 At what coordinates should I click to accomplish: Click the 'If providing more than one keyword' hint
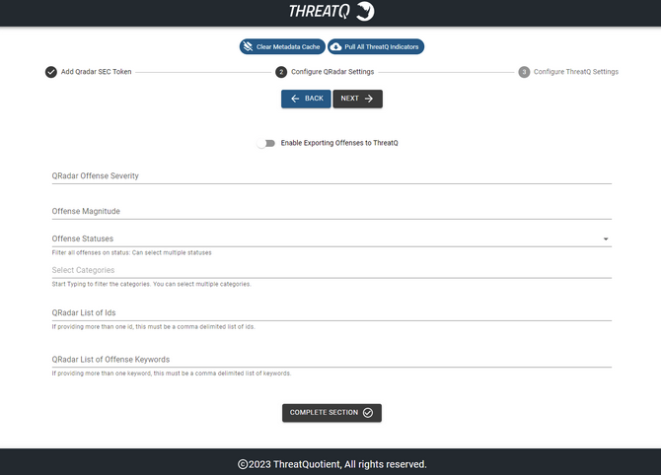point(171,373)
